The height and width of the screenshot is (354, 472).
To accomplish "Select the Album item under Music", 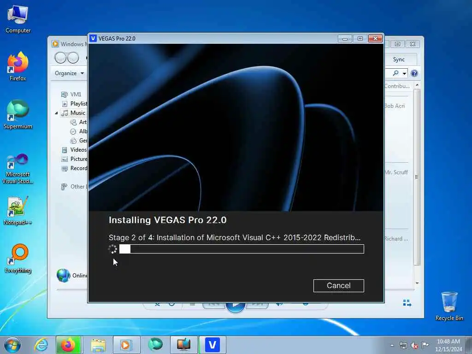I will [x=78, y=131].
